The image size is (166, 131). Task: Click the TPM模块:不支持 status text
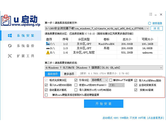(x=128, y=118)
